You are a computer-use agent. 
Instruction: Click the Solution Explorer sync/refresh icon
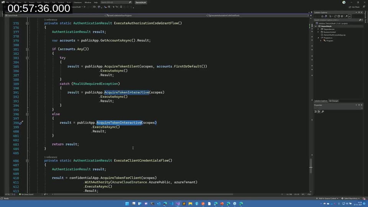coord(335,16)
